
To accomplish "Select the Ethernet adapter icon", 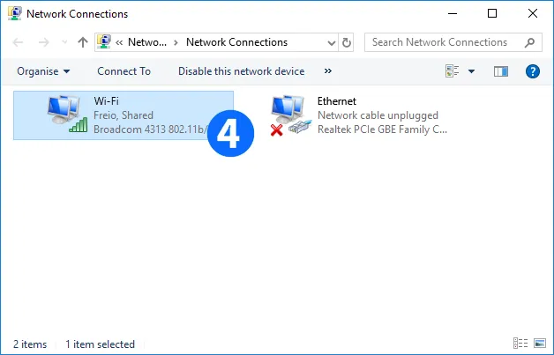I will pos(291,115).
